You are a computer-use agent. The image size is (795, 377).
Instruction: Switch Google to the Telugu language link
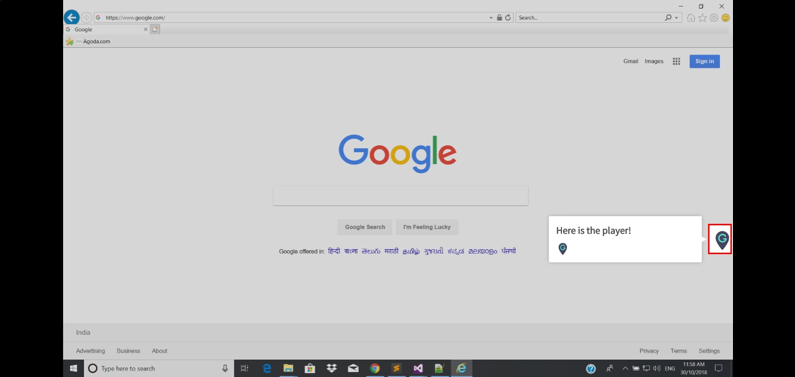[x=371, y=251]
